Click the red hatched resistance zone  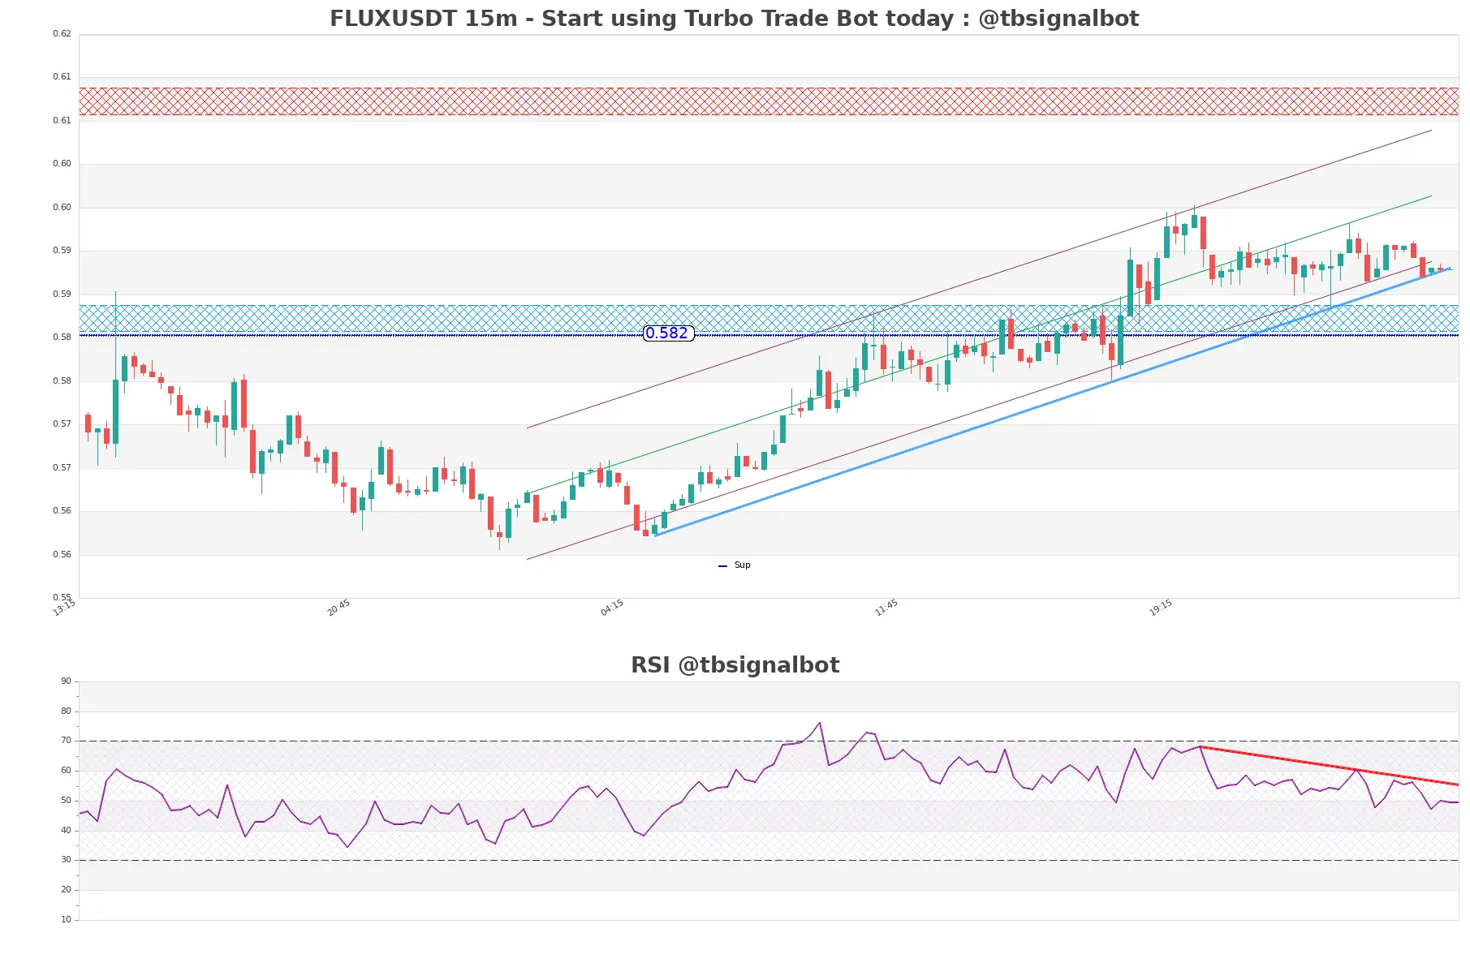tap(769, 101)
